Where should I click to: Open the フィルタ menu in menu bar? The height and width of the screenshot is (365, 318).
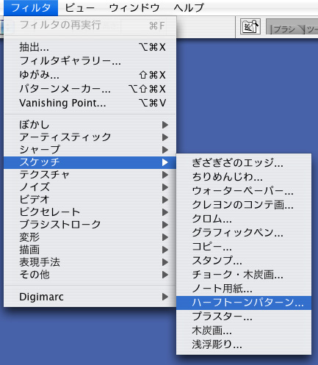coord(31,8)
